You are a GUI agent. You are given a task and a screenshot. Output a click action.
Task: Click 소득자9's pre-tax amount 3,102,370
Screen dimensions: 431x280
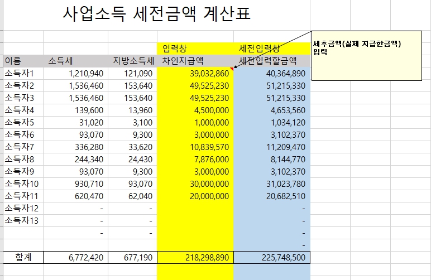pyautogui.click(x=272, y=172)
